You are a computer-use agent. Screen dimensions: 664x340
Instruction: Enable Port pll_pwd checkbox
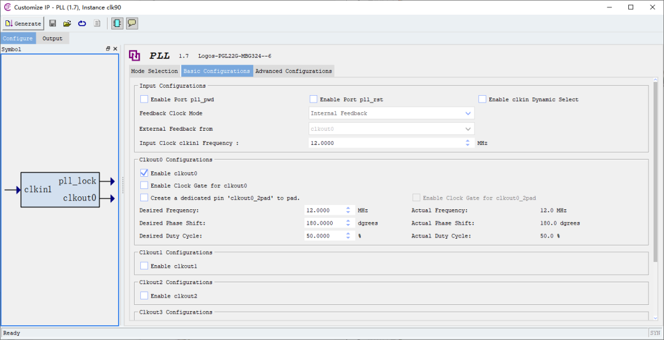[144, 99]
